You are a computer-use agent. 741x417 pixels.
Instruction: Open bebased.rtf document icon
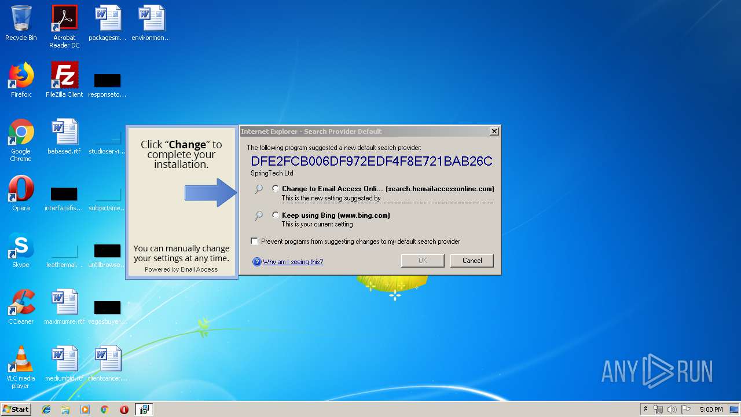(64, 137)
